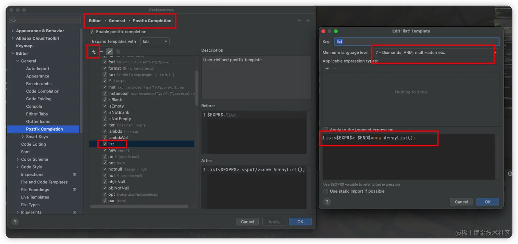Uncheck the fori template checkbox
518x244 pixels.
point(105,62)
